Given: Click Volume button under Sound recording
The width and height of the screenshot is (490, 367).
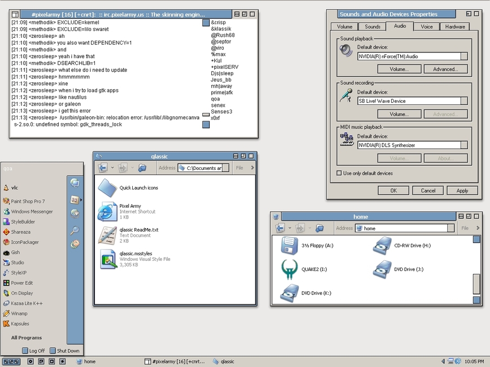Looking at the screenshot, I should [399, 114].
